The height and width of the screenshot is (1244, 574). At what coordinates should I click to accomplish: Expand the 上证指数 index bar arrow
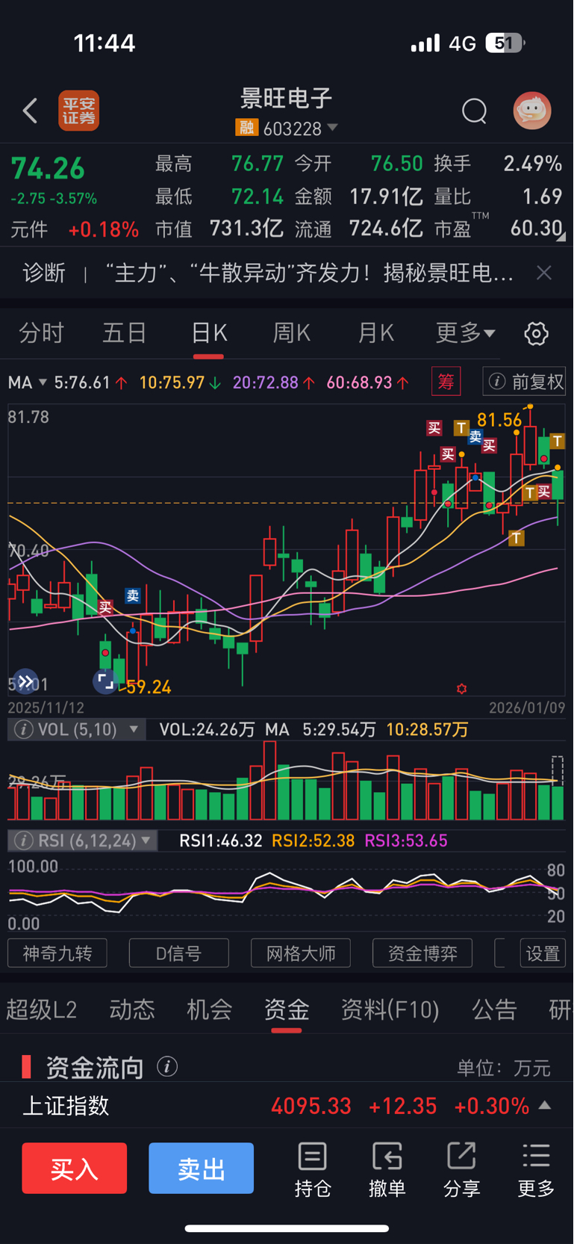[x=545, y=1105]
